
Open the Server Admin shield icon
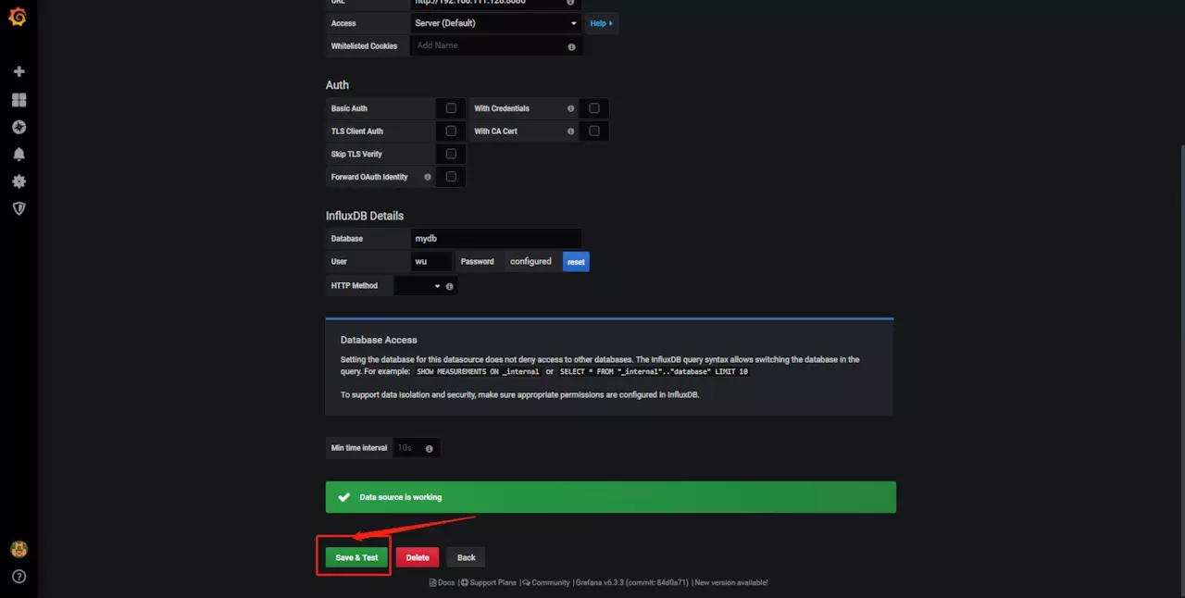tap(19, 208)
